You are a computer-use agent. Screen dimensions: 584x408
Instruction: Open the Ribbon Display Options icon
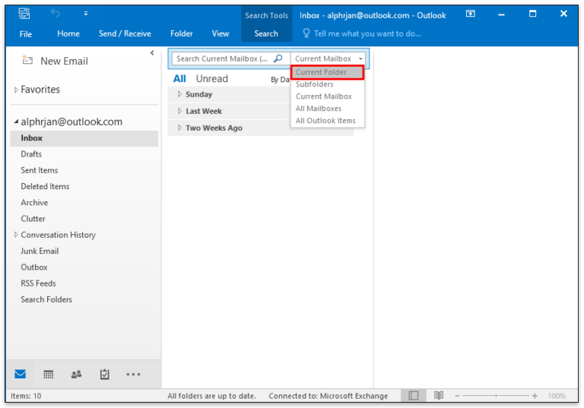(471, 14)
